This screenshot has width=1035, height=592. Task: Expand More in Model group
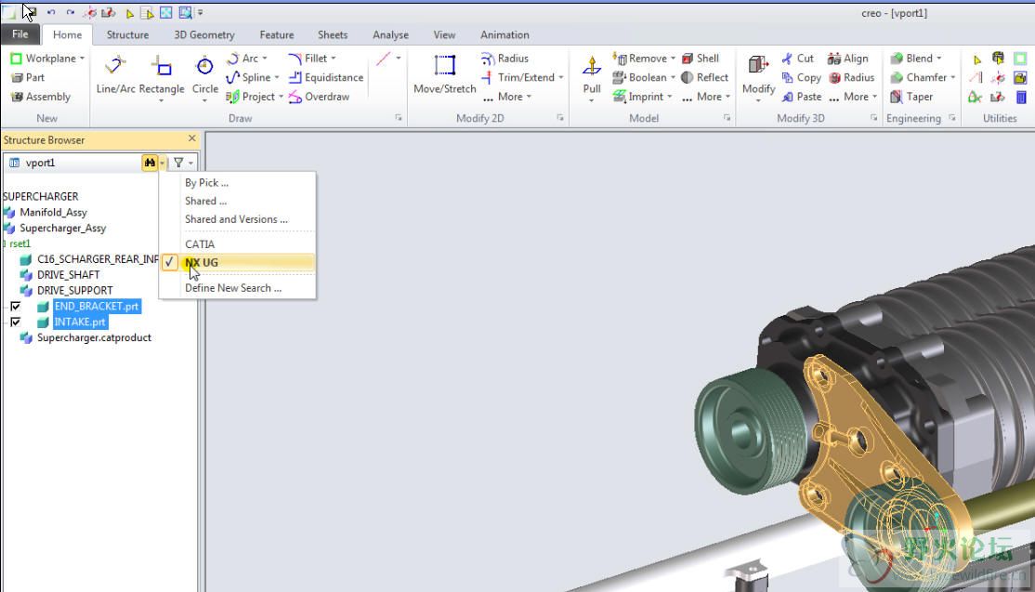[706, 97]
